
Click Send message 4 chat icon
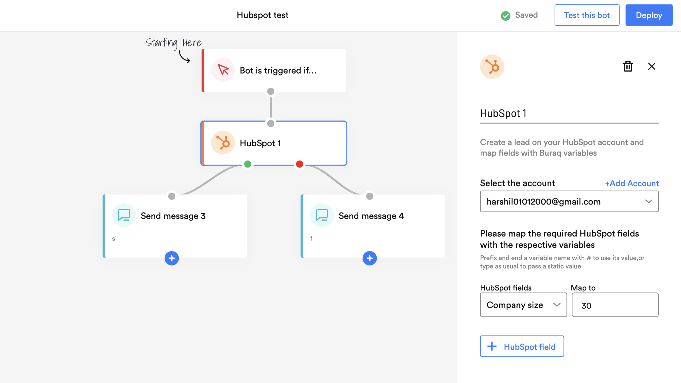pos(322,215)
